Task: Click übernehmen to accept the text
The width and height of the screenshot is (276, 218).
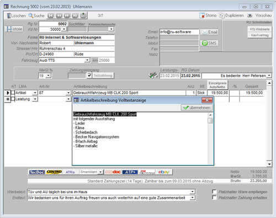Action: pos(197,108)
